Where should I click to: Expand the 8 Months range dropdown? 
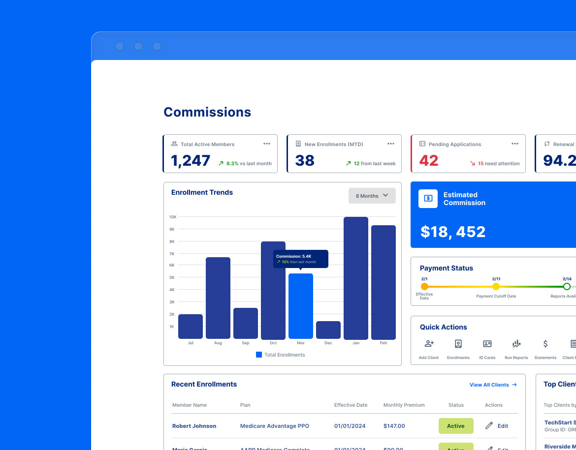coord(372,196)
